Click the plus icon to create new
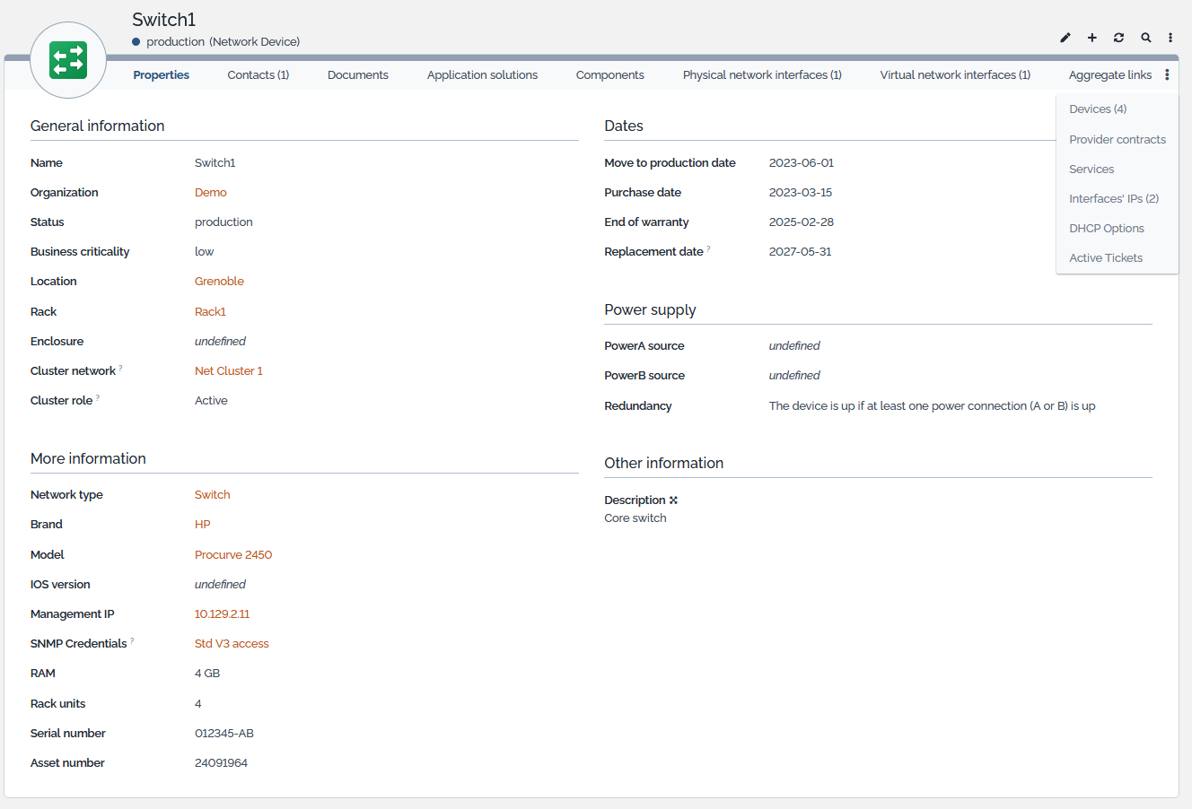 (x=1092, y=38)
